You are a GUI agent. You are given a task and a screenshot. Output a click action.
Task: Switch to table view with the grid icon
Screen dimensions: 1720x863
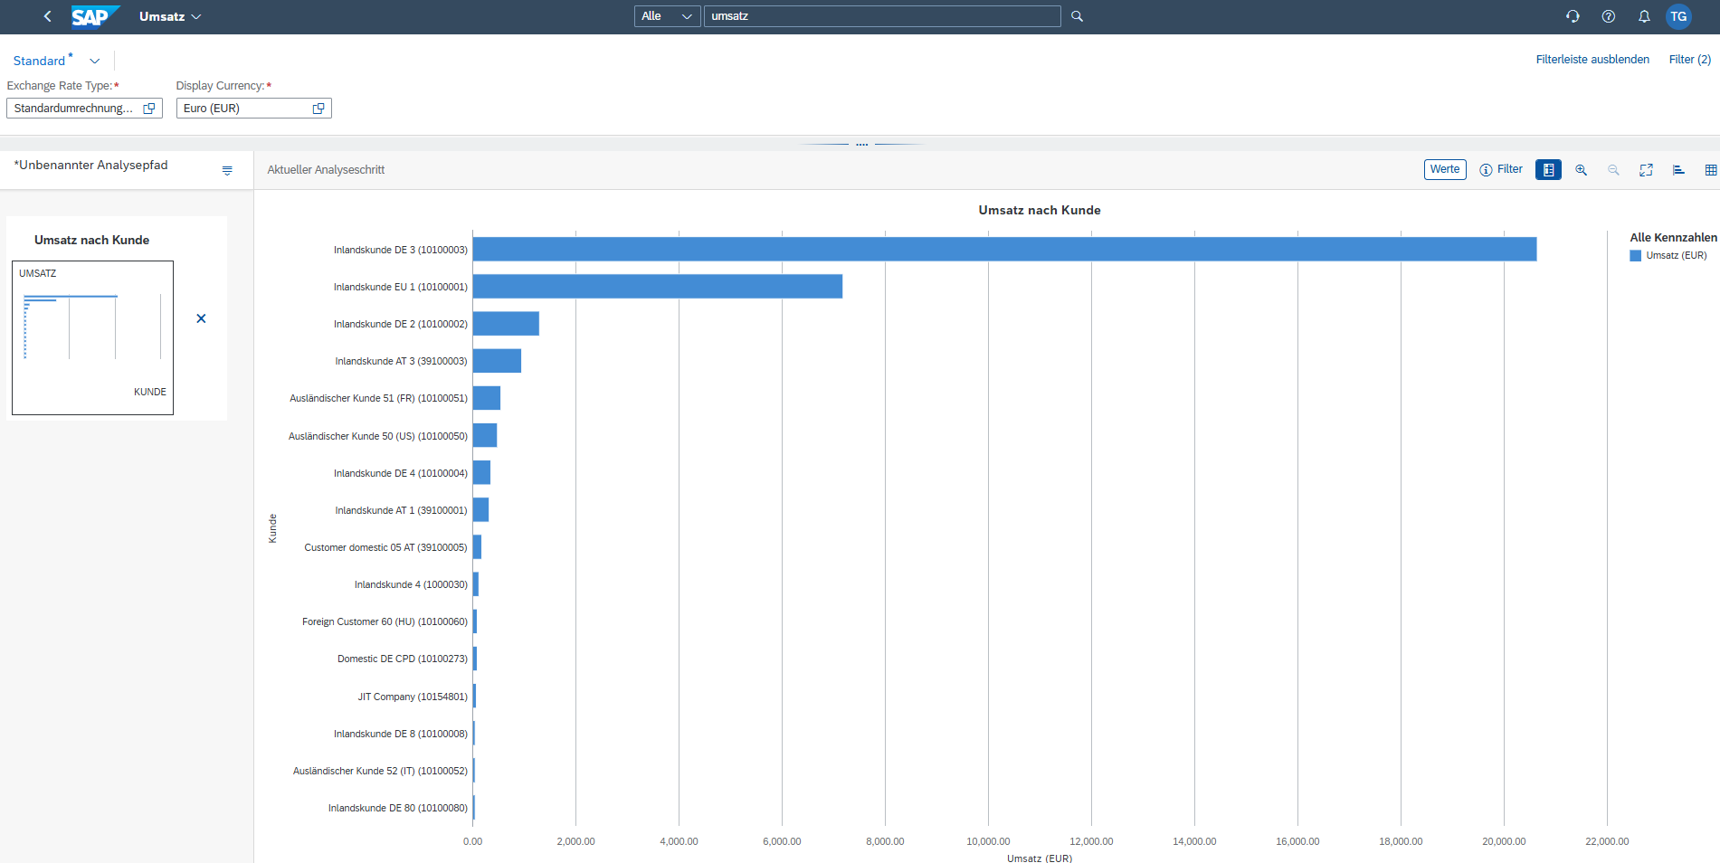pyautogui.click(x=1710, y=169)
